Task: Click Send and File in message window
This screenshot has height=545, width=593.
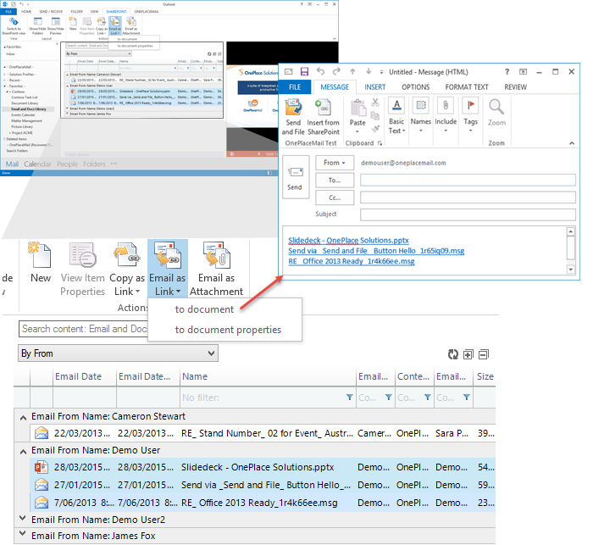Action: click(x=293, y=117)
